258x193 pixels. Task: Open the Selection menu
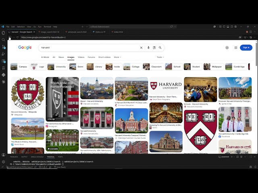(x=21, y=27)
